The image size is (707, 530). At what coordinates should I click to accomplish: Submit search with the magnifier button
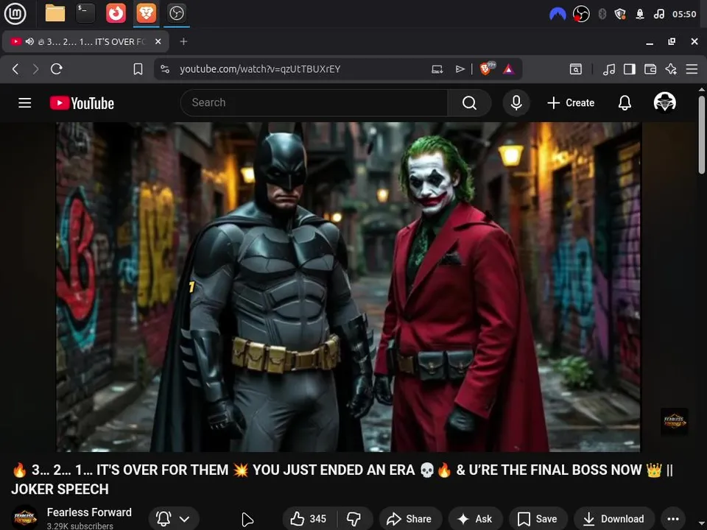[469, 103]
